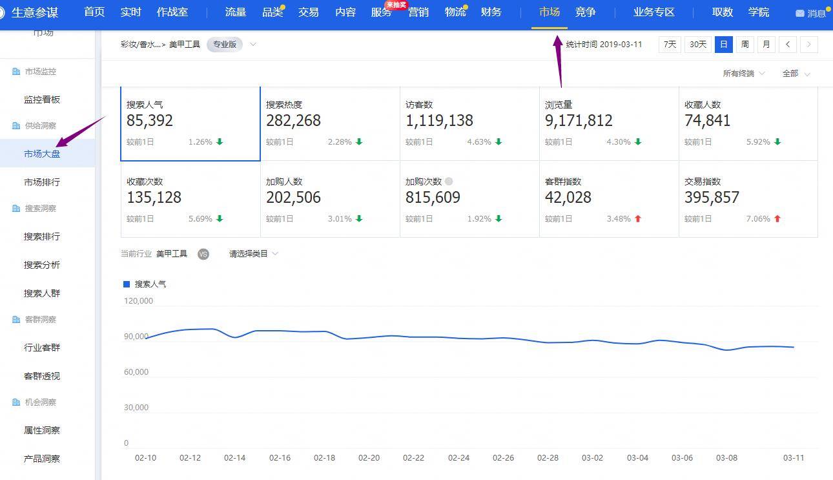Select the 收藏人数 metric card

pyautogui.click(x=748, y=123)
